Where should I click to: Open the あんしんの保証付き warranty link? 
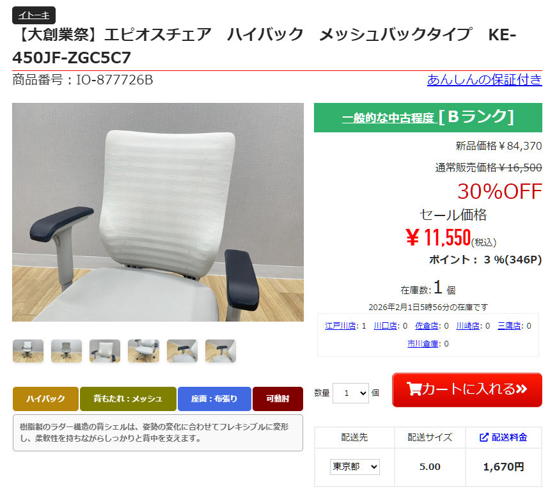pyautogui.click(x=484, y=80)
